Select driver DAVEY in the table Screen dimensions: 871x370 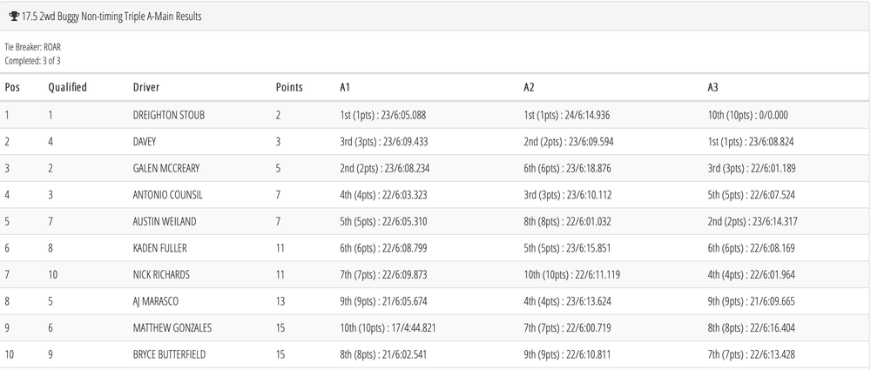(x=145, y=141)
